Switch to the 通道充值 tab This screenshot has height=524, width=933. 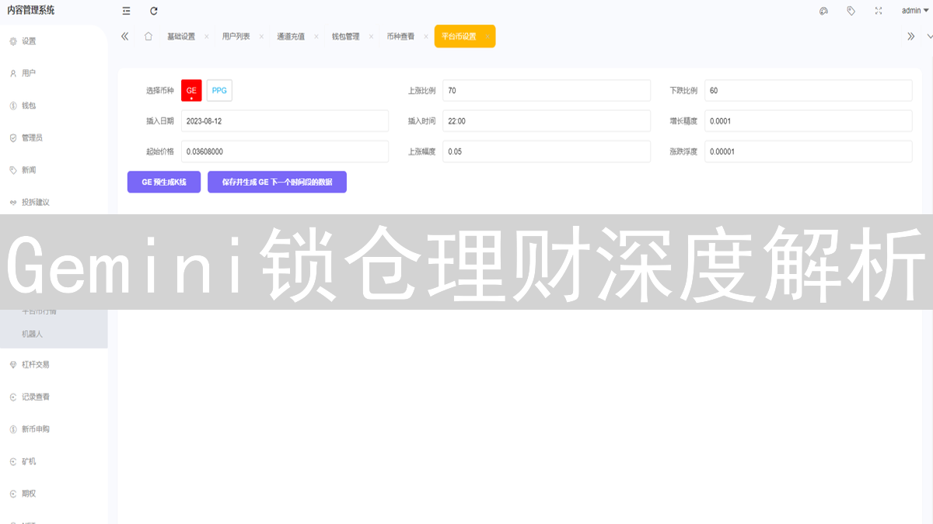click(x=291, y=36)
